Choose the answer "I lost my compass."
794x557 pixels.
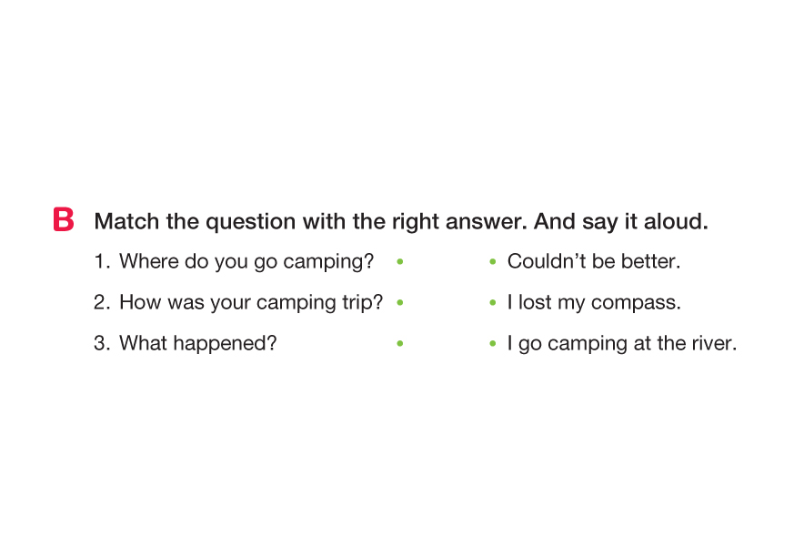(x=594, y=303)
